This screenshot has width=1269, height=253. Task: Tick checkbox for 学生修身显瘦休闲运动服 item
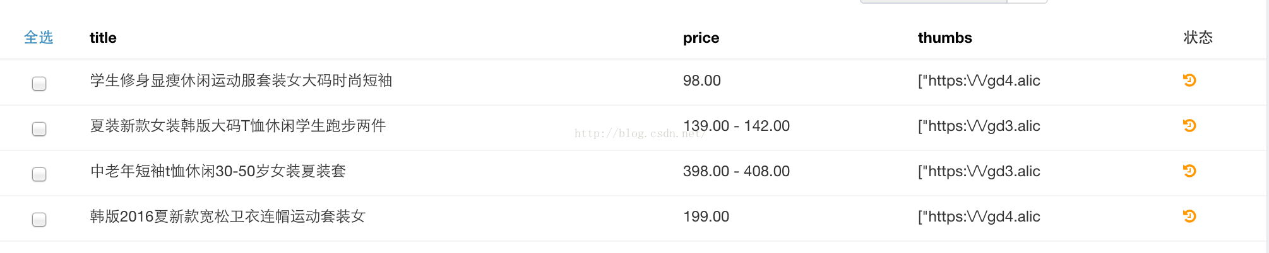(39, 83)
